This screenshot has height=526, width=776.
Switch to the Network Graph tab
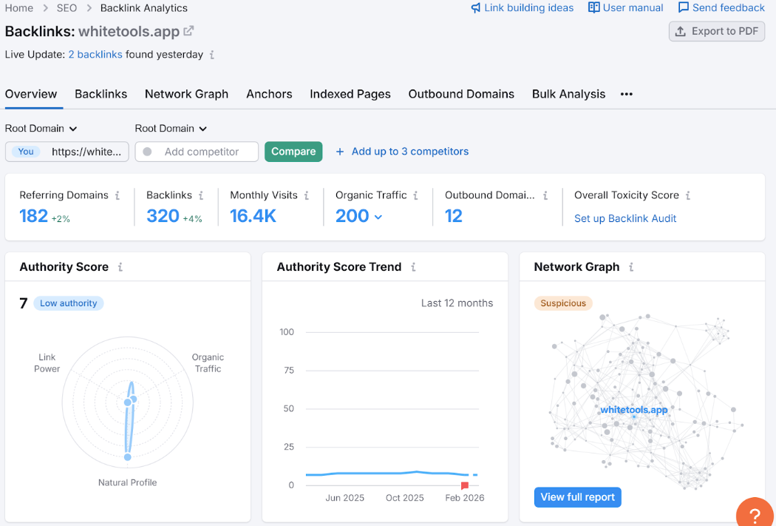(x=186, y=94)
